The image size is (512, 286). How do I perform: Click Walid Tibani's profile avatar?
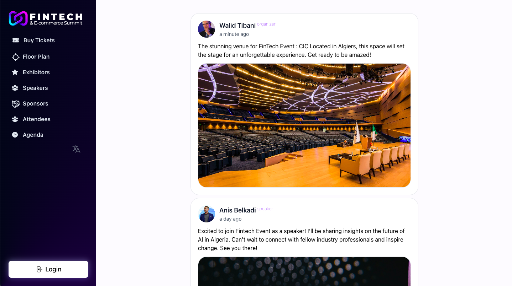point(207,29)
